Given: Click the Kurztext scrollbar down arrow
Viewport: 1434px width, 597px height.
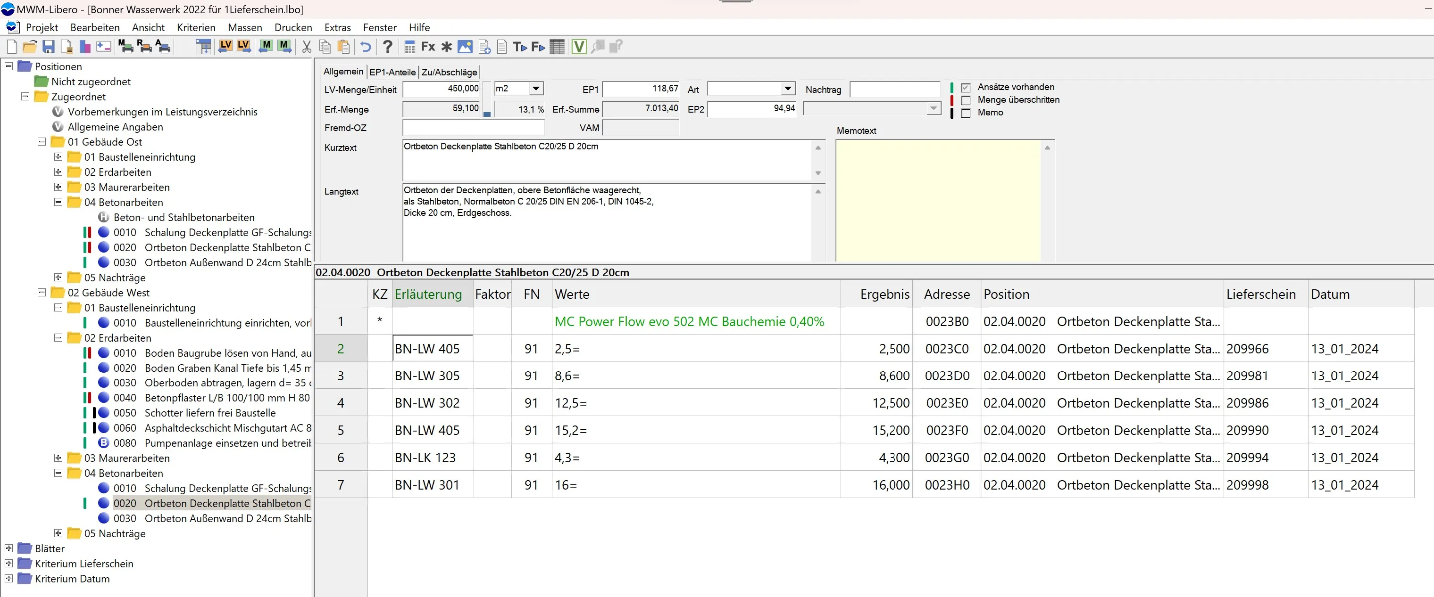Looking at the screenshot, I should pyautogui.click(x=818, y=173).
